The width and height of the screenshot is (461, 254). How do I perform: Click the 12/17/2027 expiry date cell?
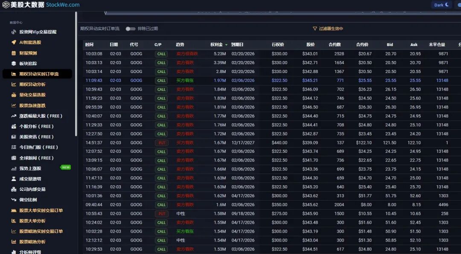pos(243,143)
